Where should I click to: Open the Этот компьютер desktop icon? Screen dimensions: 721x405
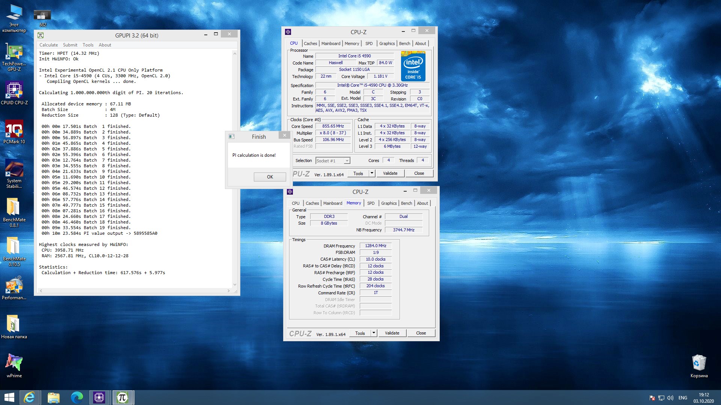(x=14, y=18)
